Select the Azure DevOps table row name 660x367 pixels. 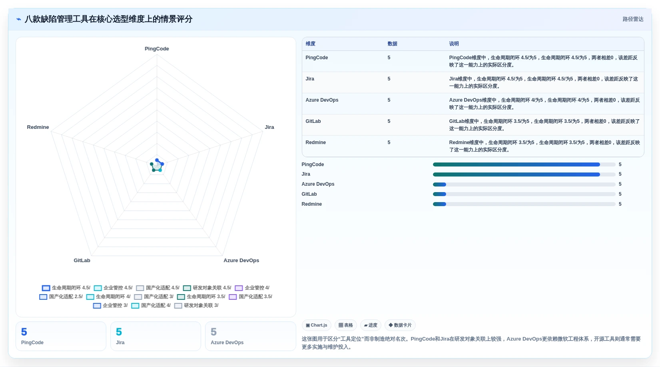(x=322, y=100)
